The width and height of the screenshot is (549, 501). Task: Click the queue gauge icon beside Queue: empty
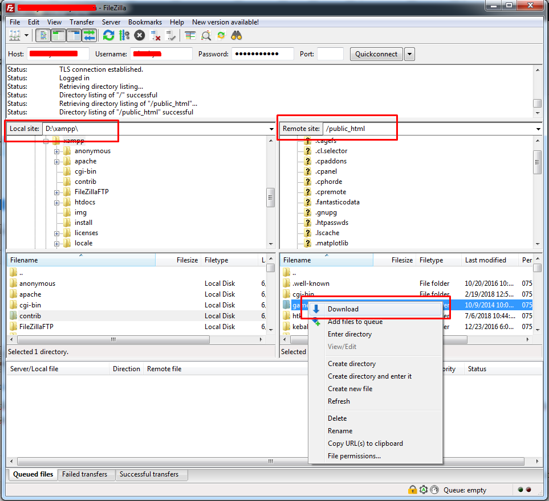click(x=434, y=490)
